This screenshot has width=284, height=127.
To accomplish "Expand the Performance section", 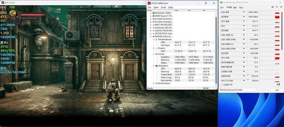I will 154,84.
